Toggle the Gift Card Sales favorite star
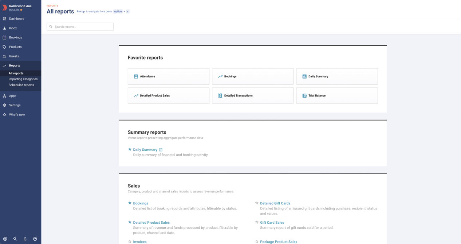The image size is (461, 244). click(256, 223)
